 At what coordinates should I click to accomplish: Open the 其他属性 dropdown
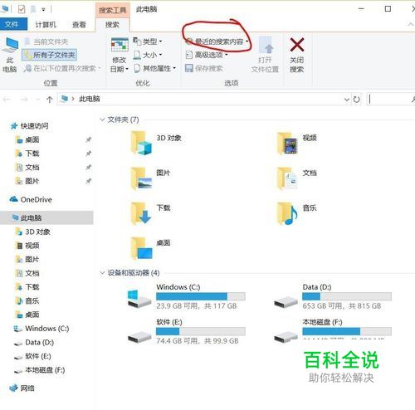pyautogui.click(x=155, y=68)
